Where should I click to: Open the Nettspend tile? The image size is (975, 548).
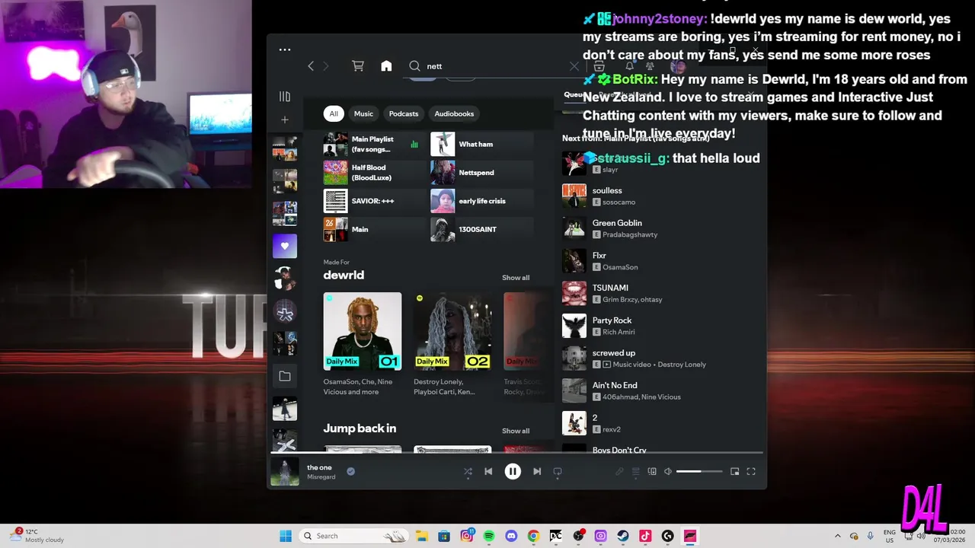point(481,173)
